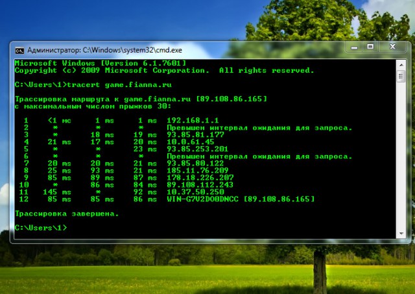Close the command prompt window
Viewport: 415px width, 294px height.
[x=391, y=47]
